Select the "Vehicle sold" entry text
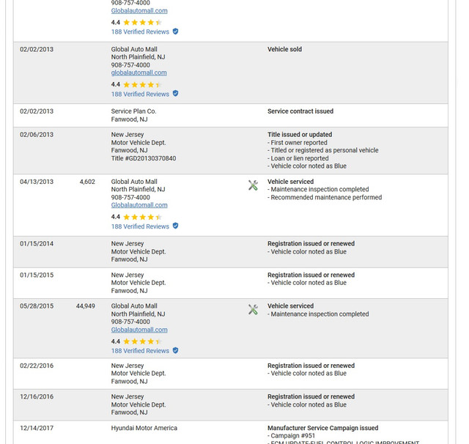This screenshot has height=444, width=469. pyautogui.click(x=284, y=49)
